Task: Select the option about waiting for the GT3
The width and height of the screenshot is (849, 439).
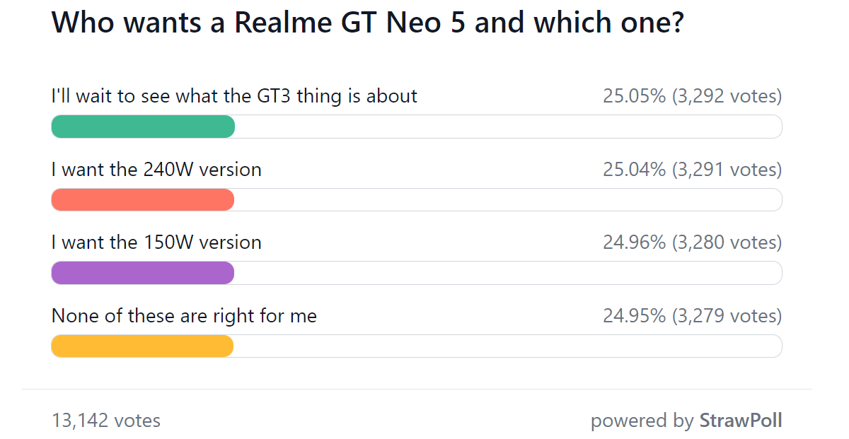Action: (234, 95)
